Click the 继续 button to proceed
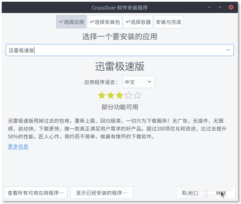The image size is (241, 204). tap(221, 193)
